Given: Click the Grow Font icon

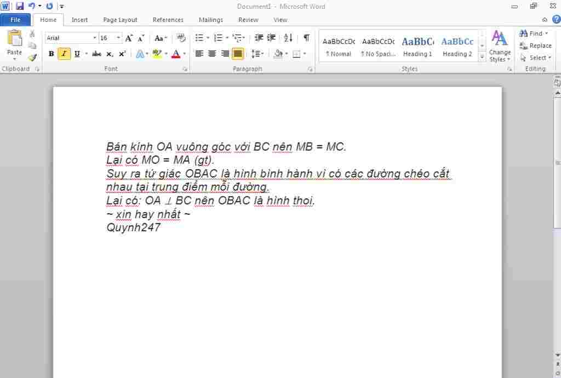Looking at the screenshot, I should pyautogui.click(x=129, y=38).
